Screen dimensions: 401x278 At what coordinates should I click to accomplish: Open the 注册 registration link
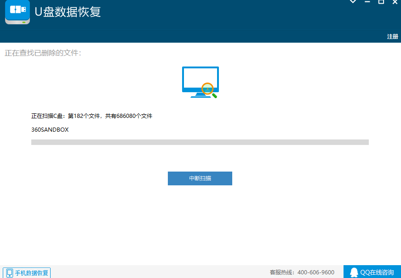tap(392, 37)
